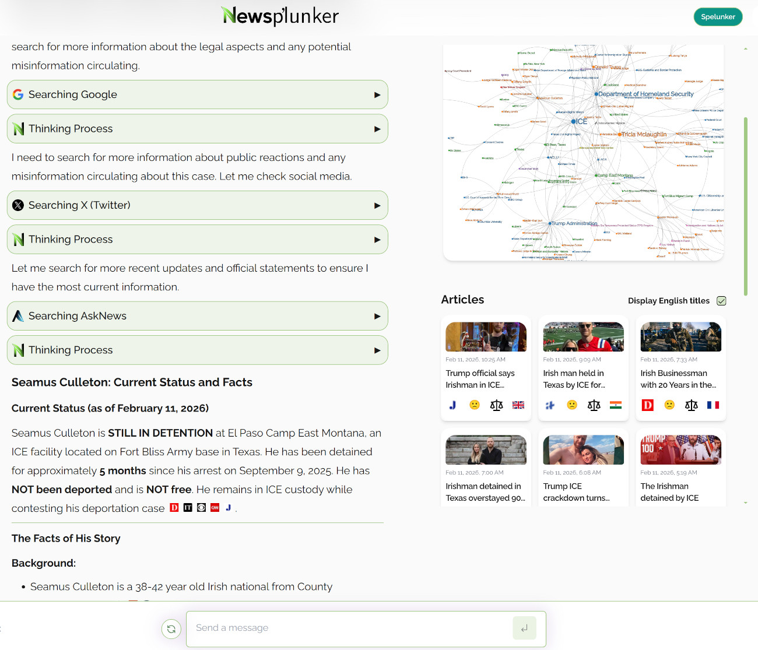This screenshot has height=650, width=758.
Task: Click red D citation icon after deportation case text
Action: pyautogui.click(x=174, y=508)
